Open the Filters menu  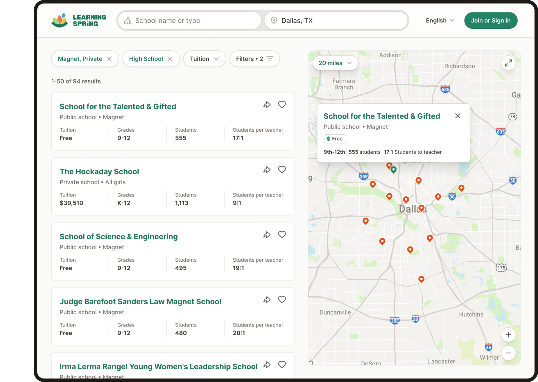pos(254,59)
